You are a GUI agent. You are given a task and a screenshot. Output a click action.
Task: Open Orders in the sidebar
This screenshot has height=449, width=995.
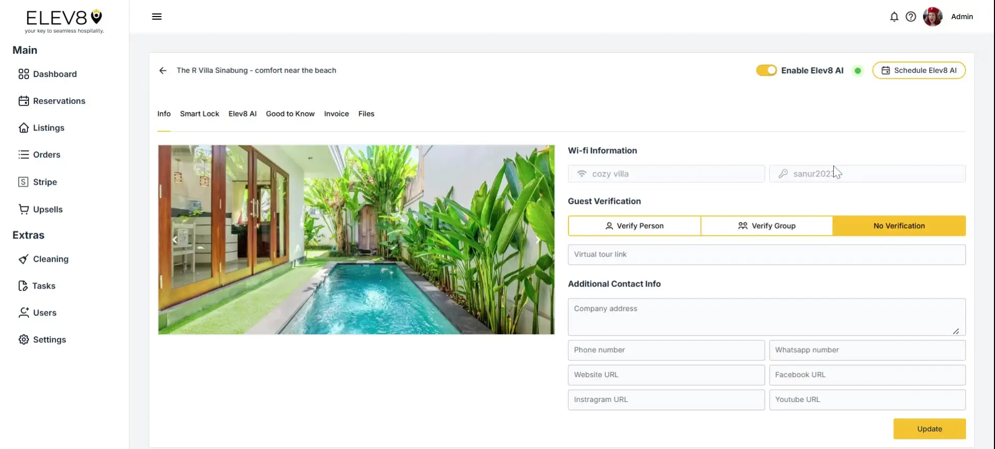coord(39,155)
